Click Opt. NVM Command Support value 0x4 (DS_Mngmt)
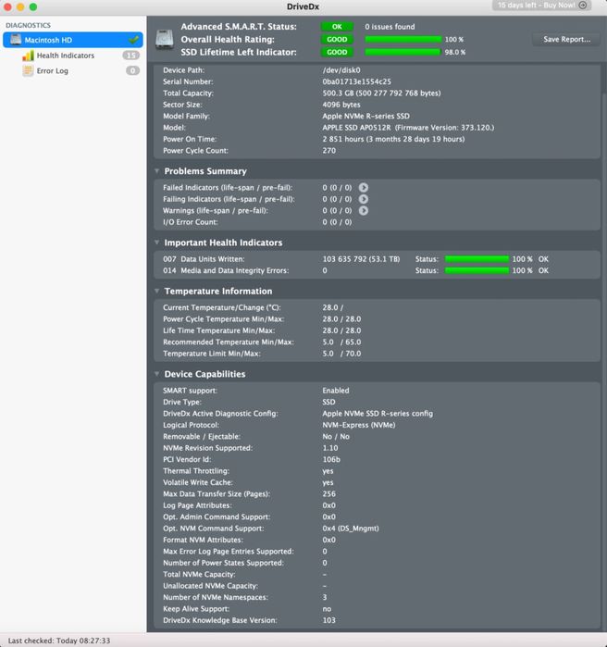Viewport: 607px width, 647px height. (x=351, y=529)
